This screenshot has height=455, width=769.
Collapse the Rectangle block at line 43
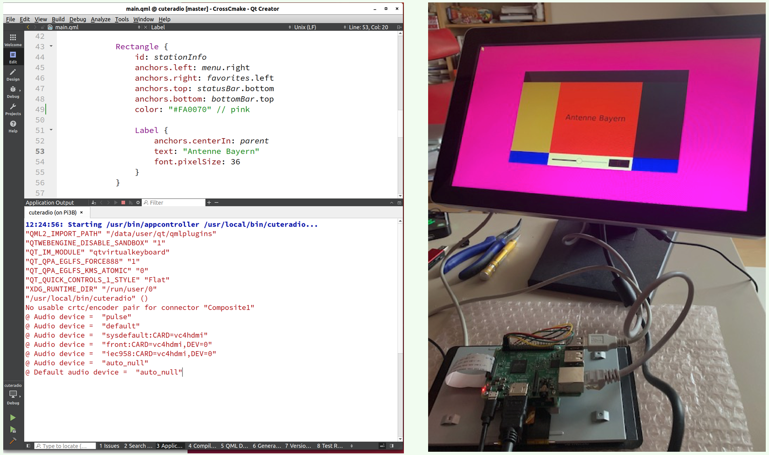(50, 46)
